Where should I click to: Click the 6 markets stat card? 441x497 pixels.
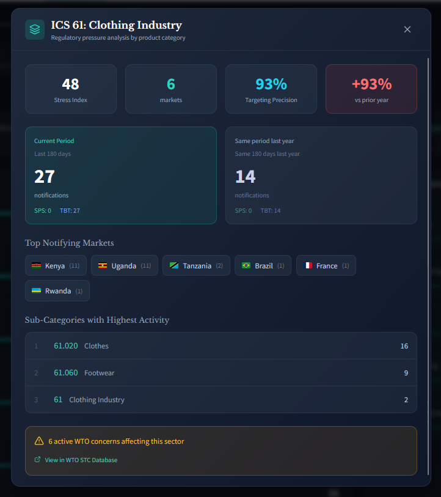coord(171,89)
